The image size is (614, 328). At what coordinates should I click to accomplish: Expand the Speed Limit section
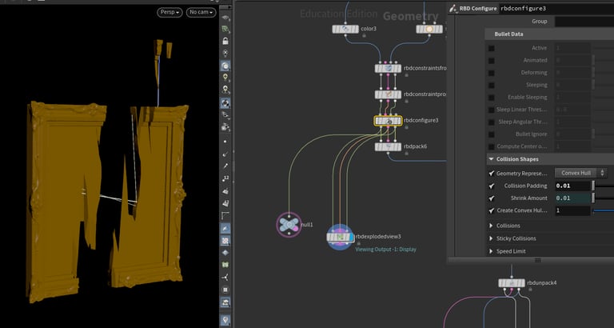tap(491, 251)
